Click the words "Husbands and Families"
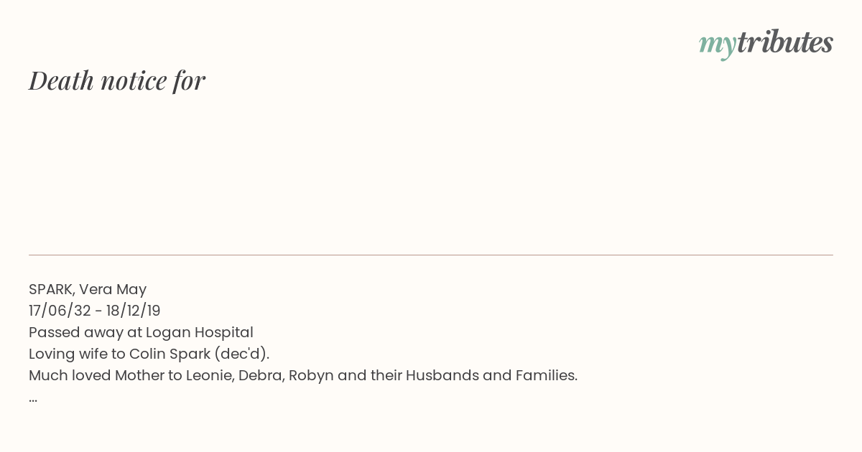862x452 pixels. tap(491, 375)
